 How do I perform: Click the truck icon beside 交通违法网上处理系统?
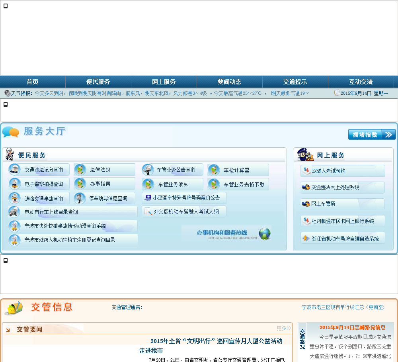[306, 187]
